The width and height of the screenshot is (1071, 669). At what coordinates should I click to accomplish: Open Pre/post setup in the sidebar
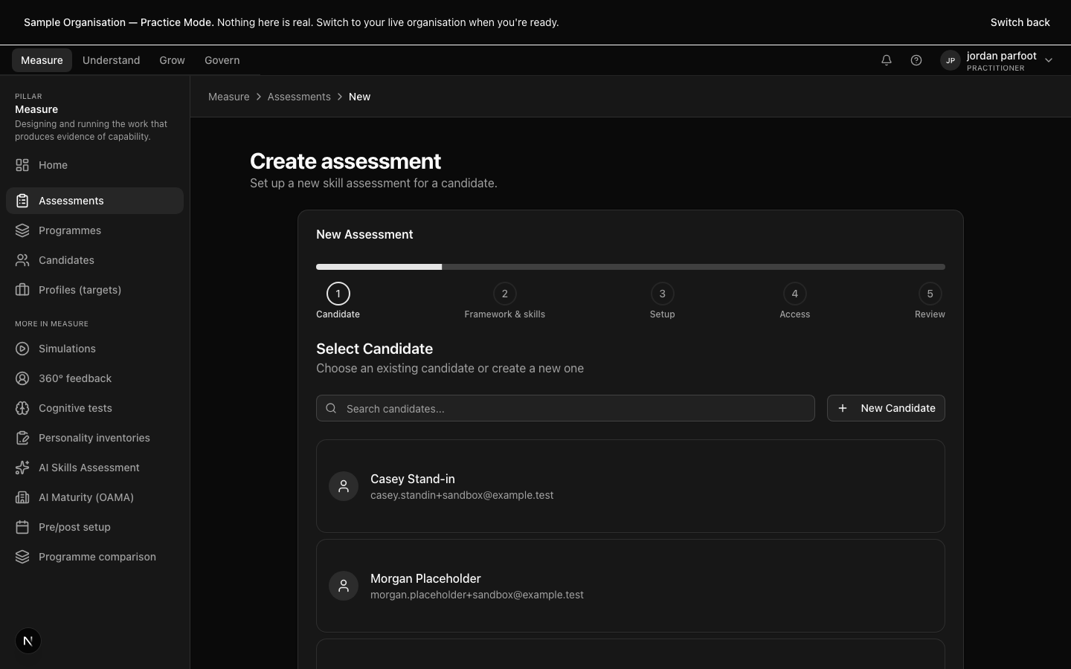(x=94, y=527)
